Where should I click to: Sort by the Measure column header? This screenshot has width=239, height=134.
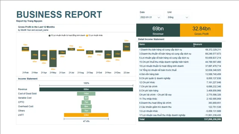(198, 44)
